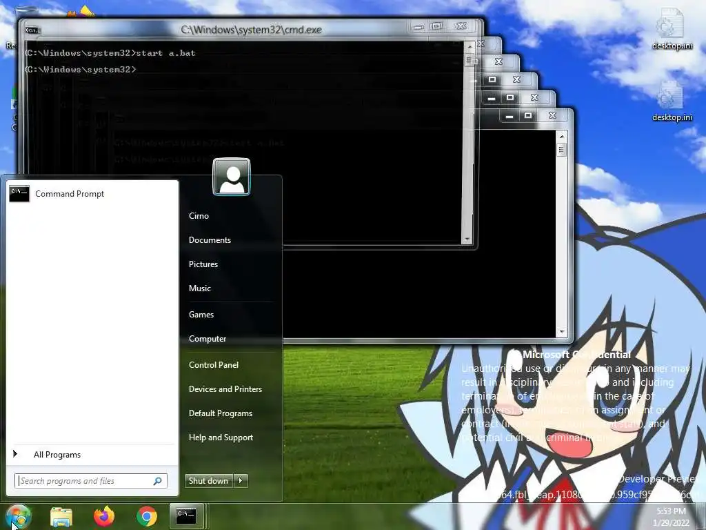706x530 pixels.
Task: Open Computer from Start menu
Action: coord(207,339)
